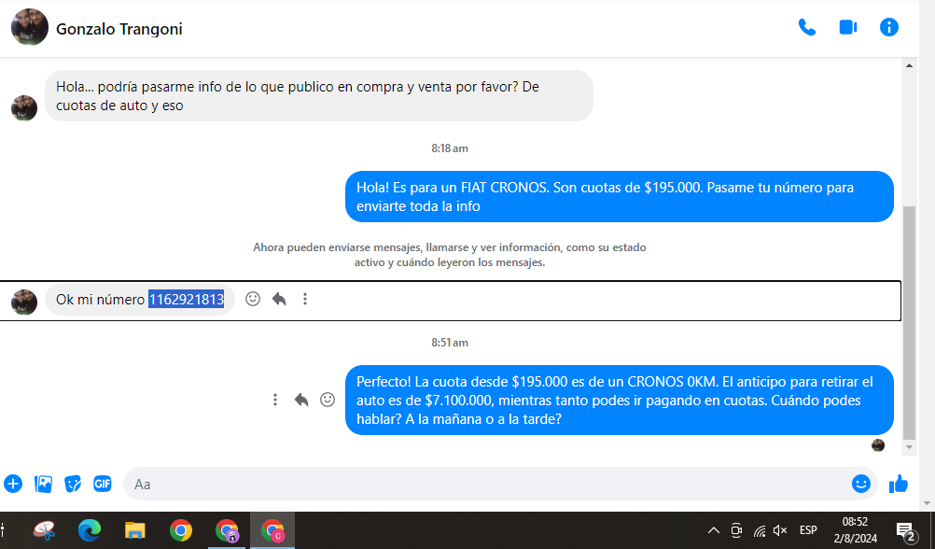The image size is (935, 549).
Task: Open emoji picker in message box
Action: (860, 484)
